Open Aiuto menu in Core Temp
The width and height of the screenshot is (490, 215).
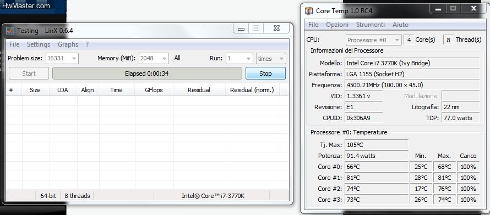(x=400, y=24)
